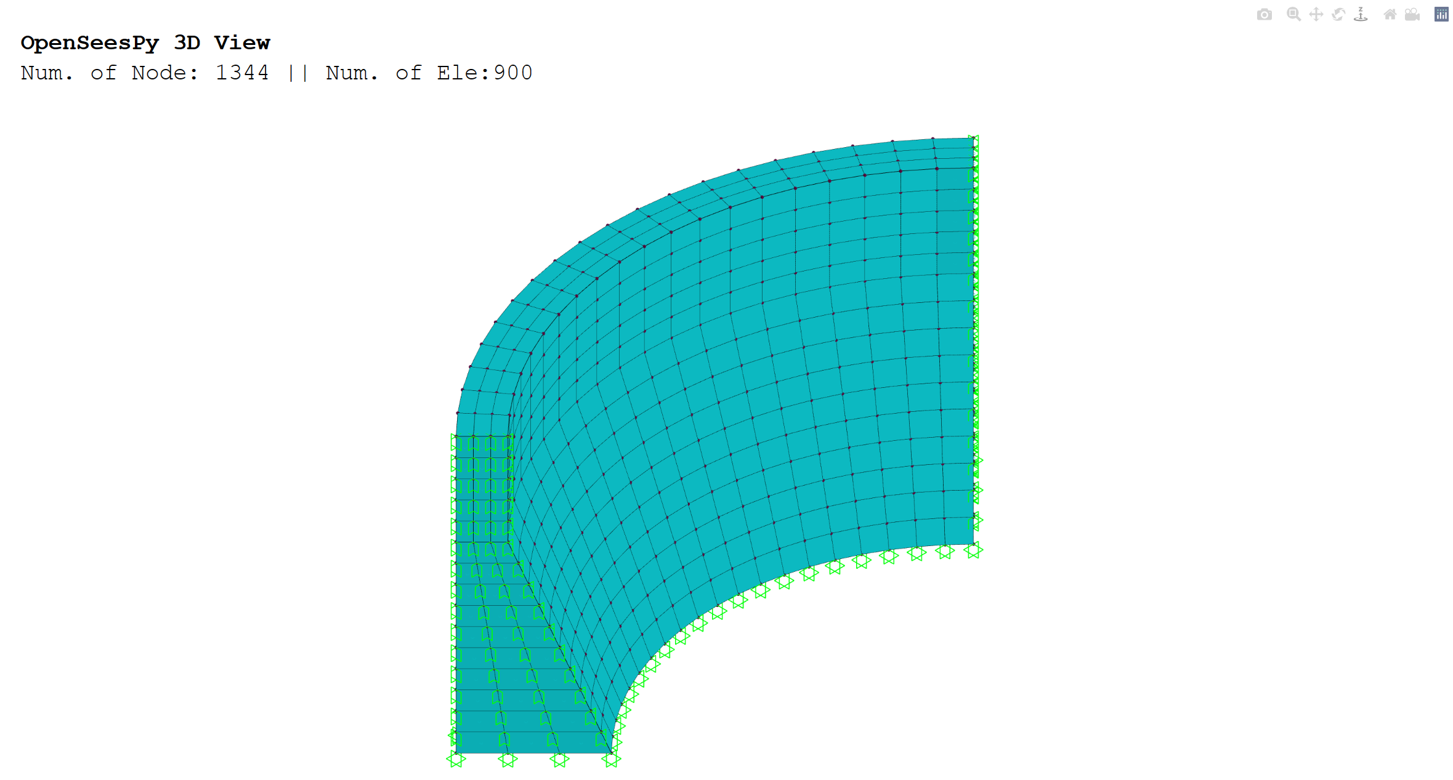Image resolution: width=1453 pixels, height=780 pixels.
Task: Select the Zoom tool in modebar
Action: 1293,14
